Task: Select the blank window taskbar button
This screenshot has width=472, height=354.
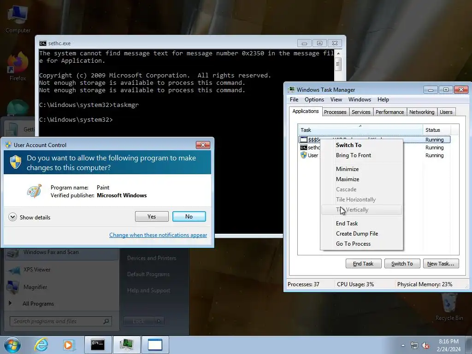Action: (x=155, y=345)
